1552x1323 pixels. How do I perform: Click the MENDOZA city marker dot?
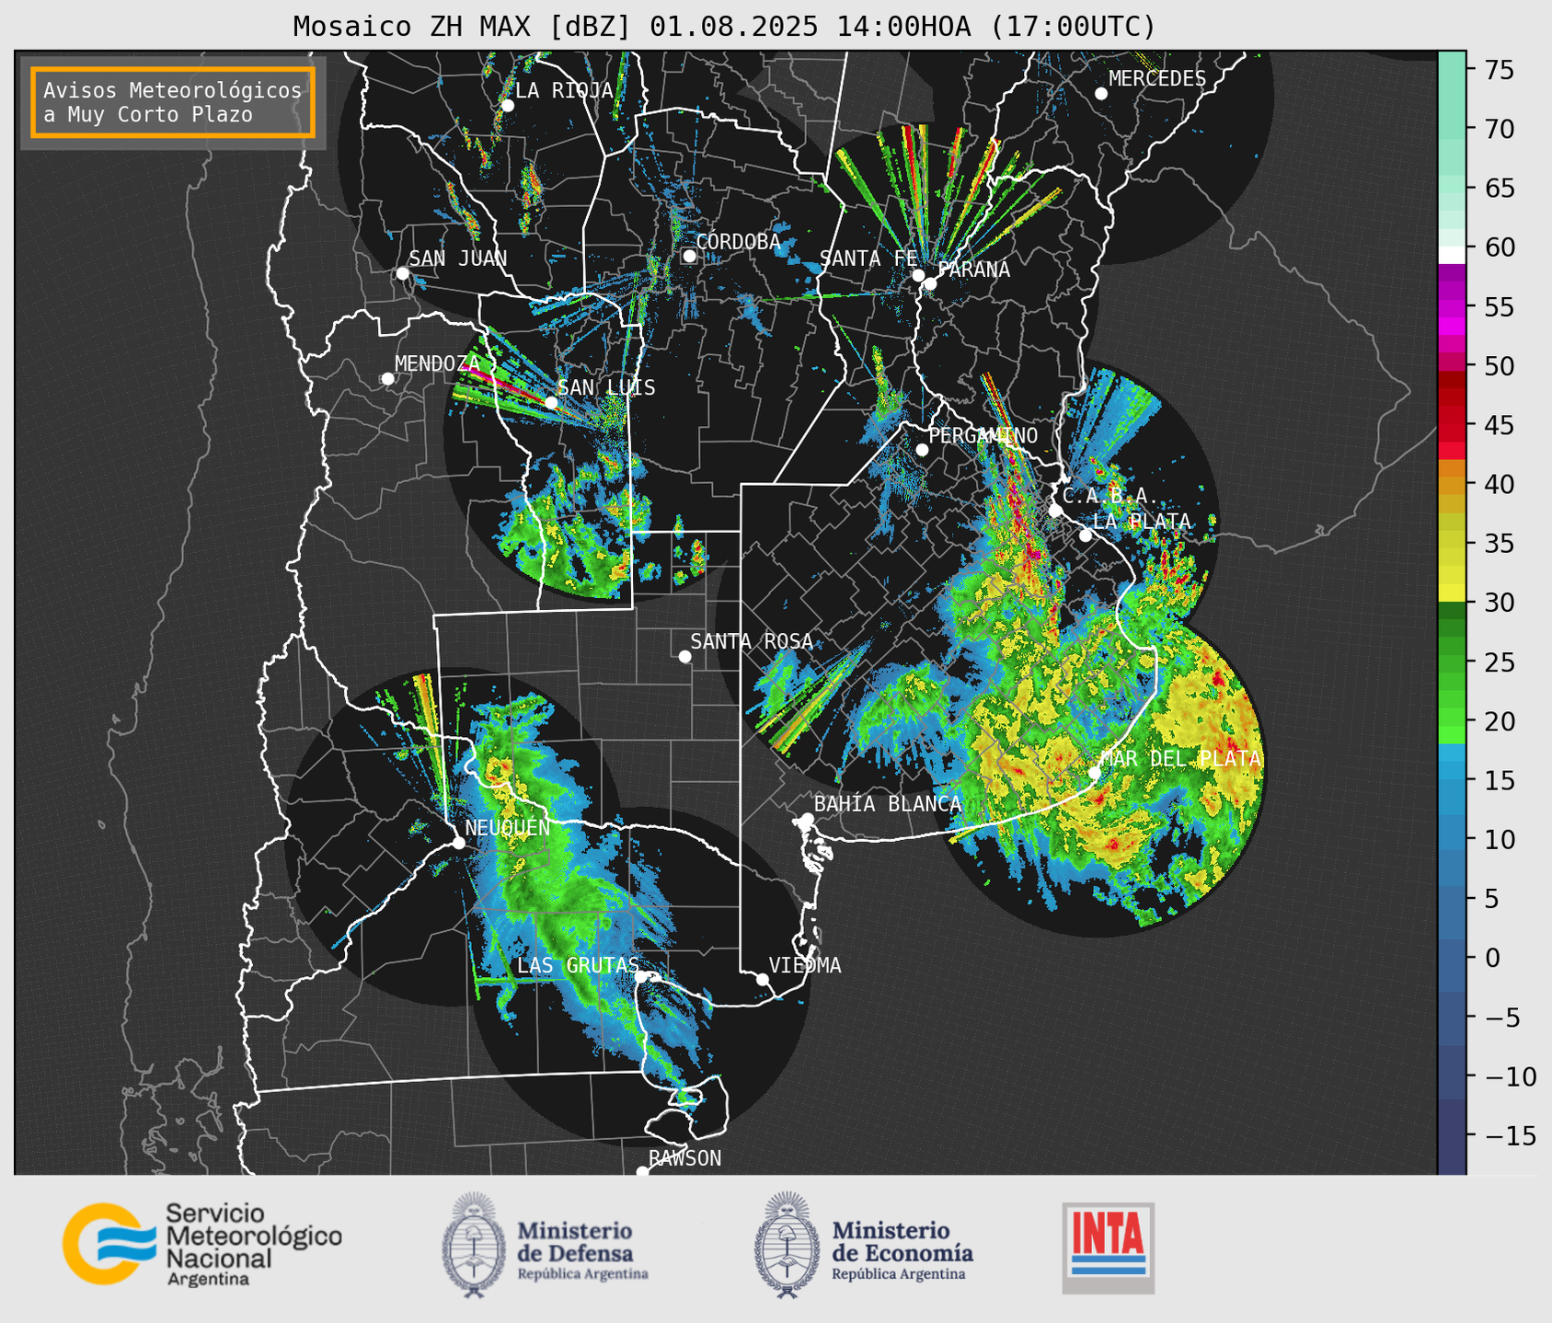(x=387, y=379)
